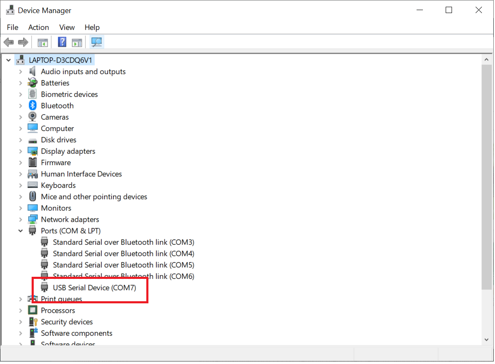495x364 pixels.
Task: Select the Security devices category
Action: 67,322
